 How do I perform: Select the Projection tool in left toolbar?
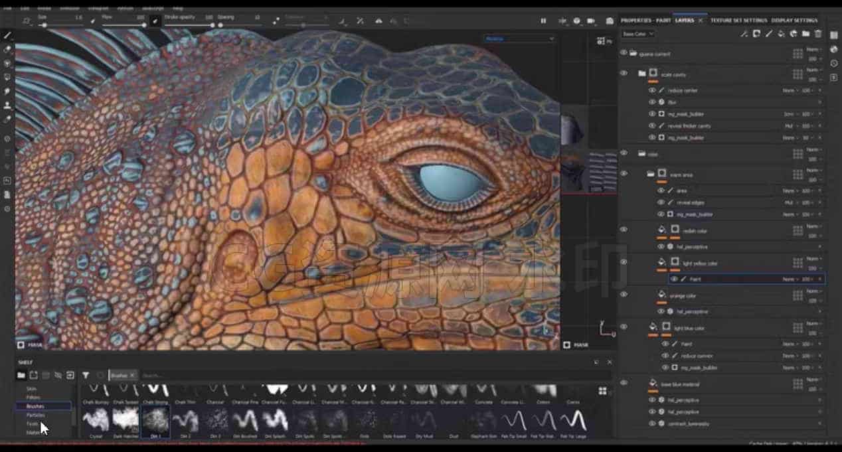click(8, 63)
